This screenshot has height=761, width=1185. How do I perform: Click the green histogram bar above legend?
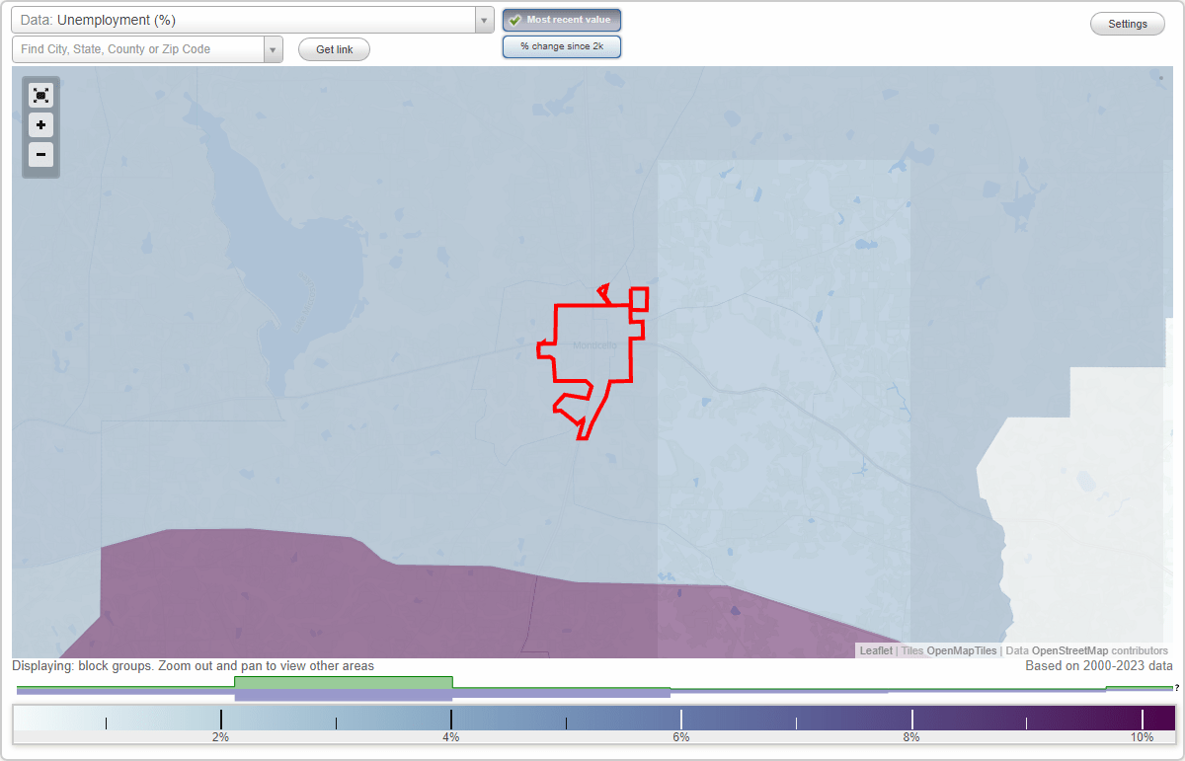tap(343, 682)
